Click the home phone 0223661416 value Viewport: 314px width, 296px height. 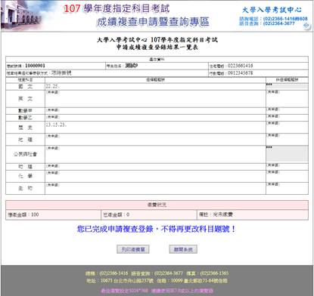(240, 66)
